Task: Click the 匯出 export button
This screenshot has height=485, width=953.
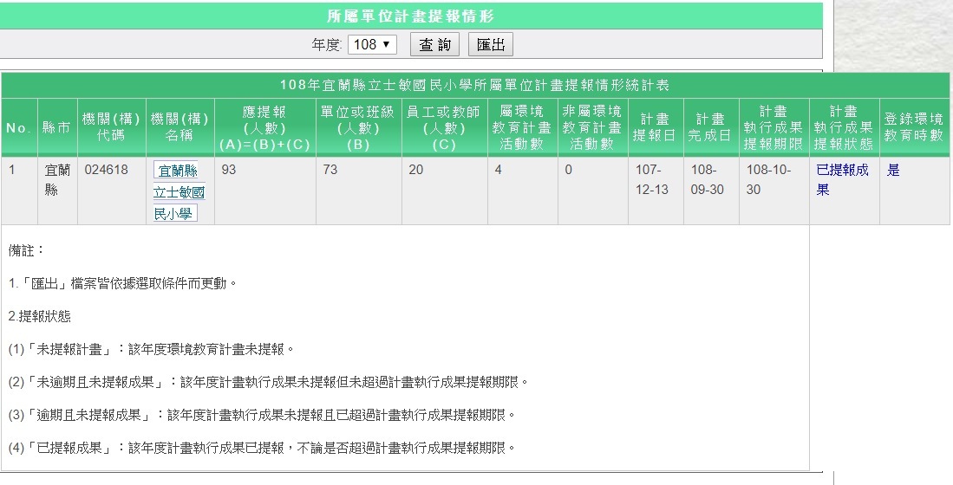Action: [491, 44]
